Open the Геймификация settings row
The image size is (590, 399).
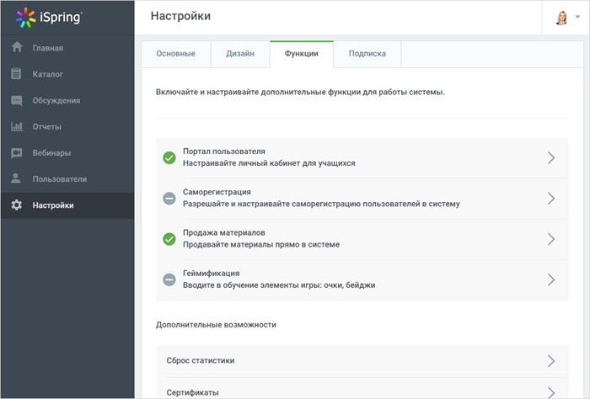(362, 280)
